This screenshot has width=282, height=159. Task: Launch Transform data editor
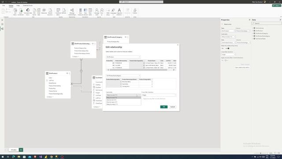[x=58, y=12]
